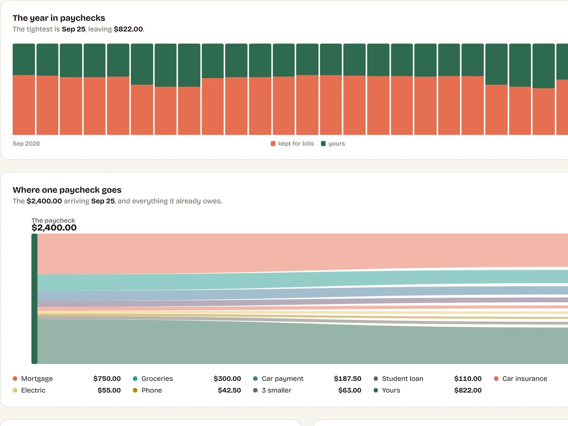Image resolution: width=568 pixels, height=426 pixels.
Task: Click the Car insurance legend dot
Action: tap(496, 379)
